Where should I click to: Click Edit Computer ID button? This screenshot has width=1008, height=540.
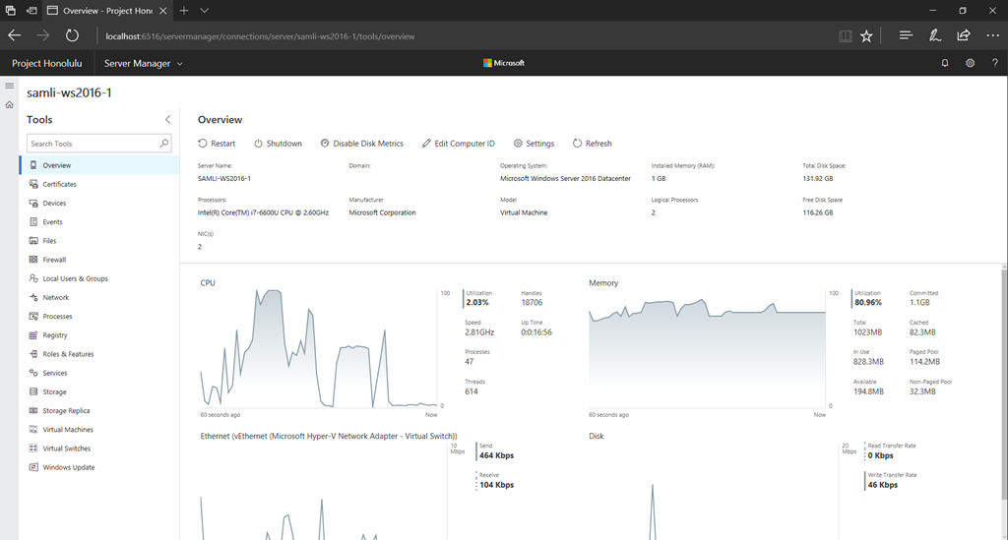458,144
